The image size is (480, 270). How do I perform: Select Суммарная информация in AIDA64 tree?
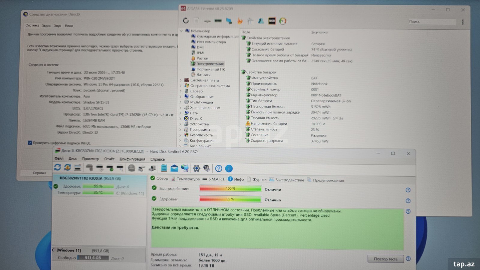pyautogui.click(x=217, y=37)
